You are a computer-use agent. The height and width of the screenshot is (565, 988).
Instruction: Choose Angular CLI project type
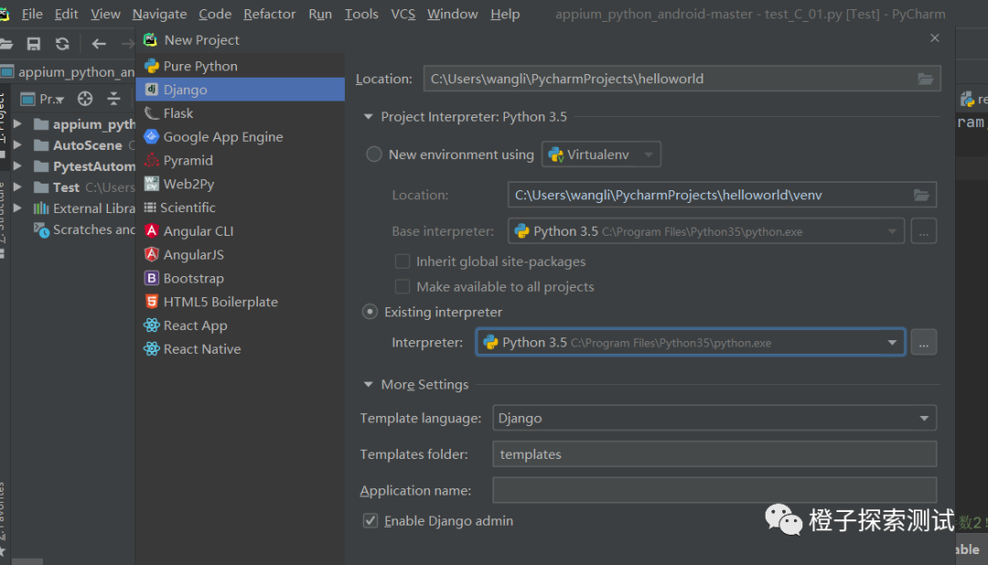tap(240, 231)
